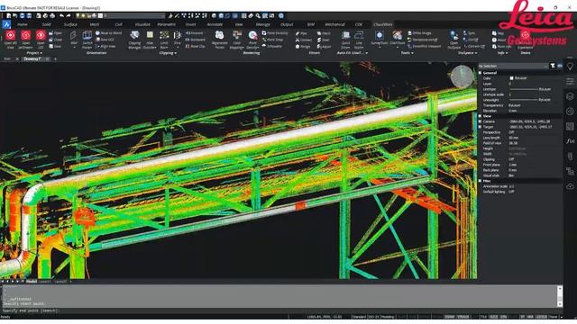Expand the TruSpace ribbon panel dropdown
The height and width of the screenshot is (324, 577).
pyautogui.click(x=467, y=53)
